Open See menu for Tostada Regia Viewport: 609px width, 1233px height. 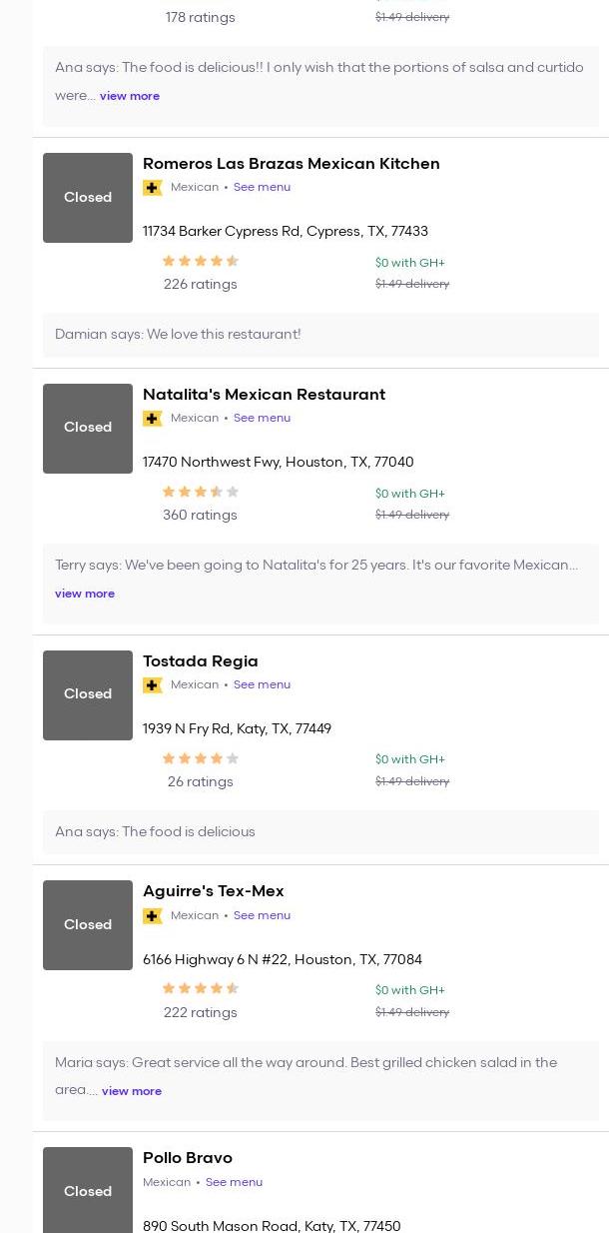pyautogui.click(x=262, y=685)
